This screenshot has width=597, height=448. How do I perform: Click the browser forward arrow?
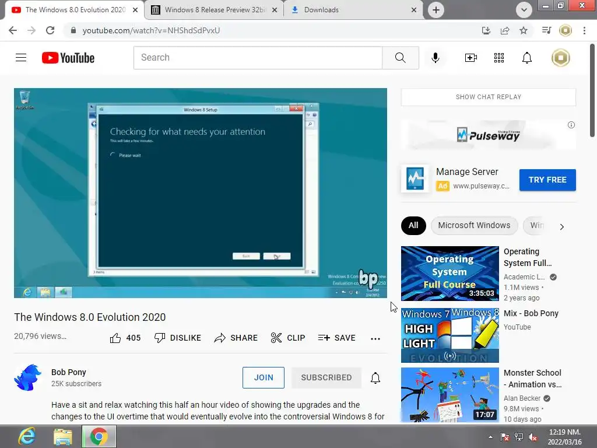pos(31,30)
